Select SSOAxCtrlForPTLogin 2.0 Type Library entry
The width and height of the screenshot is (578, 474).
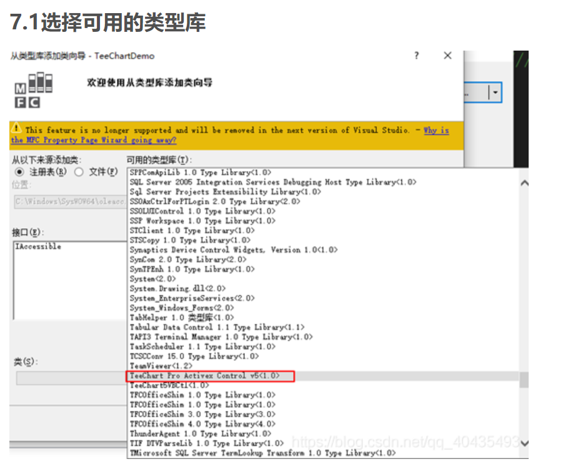point(215,202)
